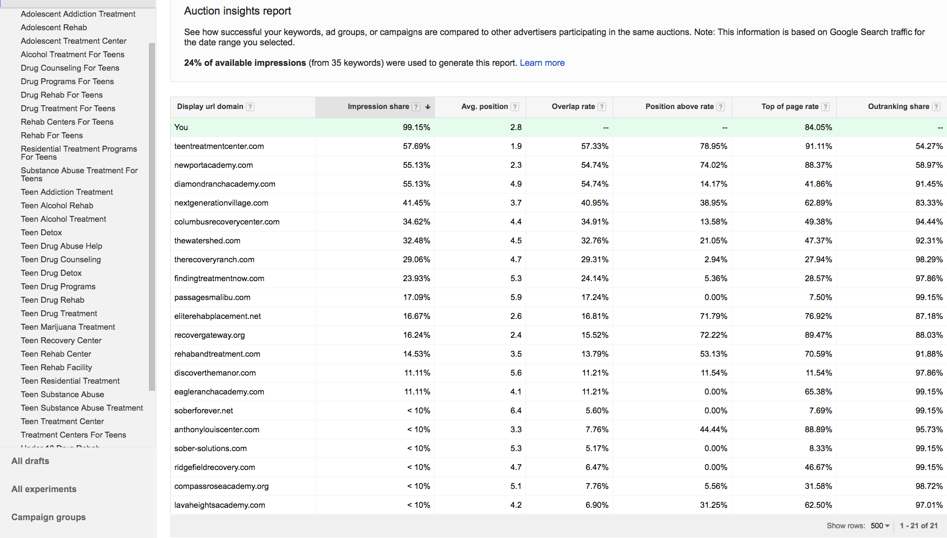Select Rehab For Teens ad group
This screenshot has width=947, height=538.
52,135
